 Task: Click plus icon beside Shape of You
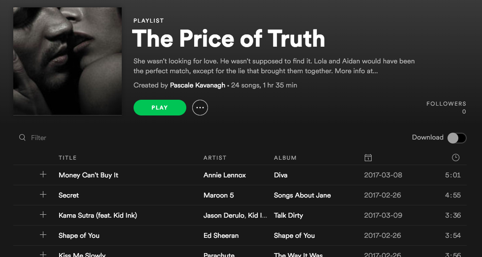click(x=43, y=235)
